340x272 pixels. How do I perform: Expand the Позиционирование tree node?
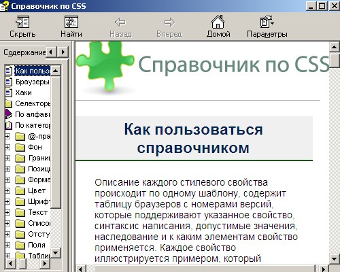(7, 169)
